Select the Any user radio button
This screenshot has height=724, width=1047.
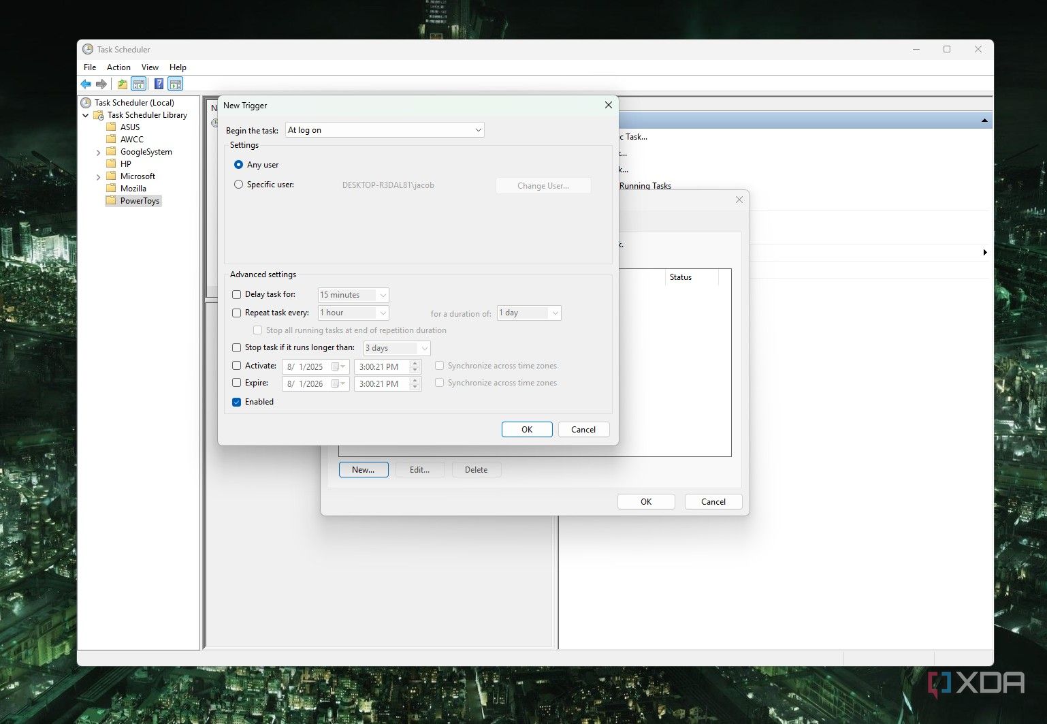(238, 165)
